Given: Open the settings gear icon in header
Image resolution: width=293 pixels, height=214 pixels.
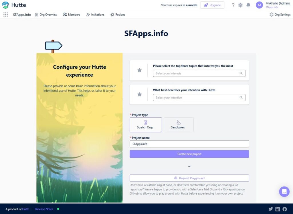Looking at the screenshot, I should [x=240, y=5].
